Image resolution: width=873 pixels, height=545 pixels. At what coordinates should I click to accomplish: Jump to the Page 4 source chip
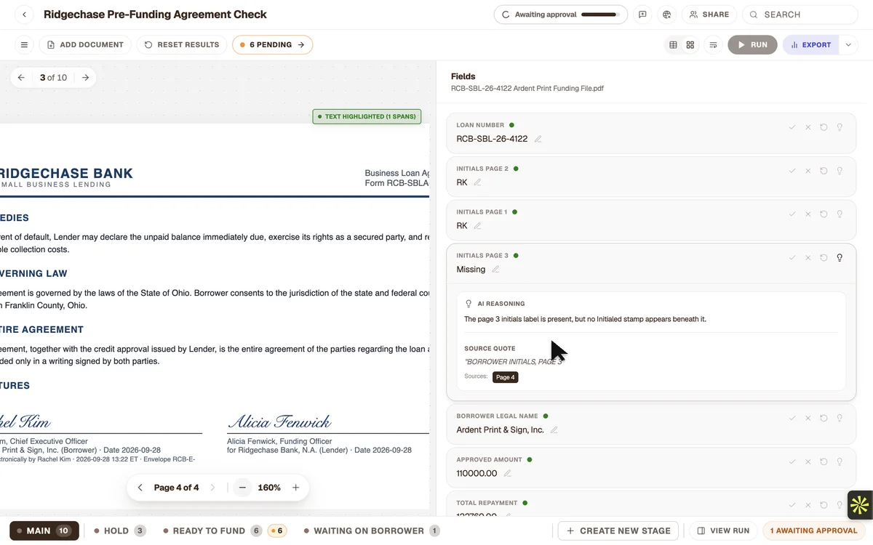(x=505, y=377)
